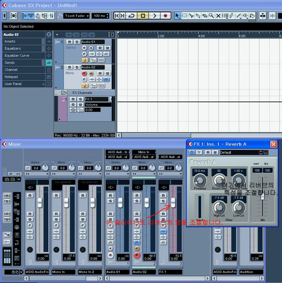Viewport: 282px width, 283px height.
Task: Expand the User Panel dropdown arrow
Action: click(43, 84)
